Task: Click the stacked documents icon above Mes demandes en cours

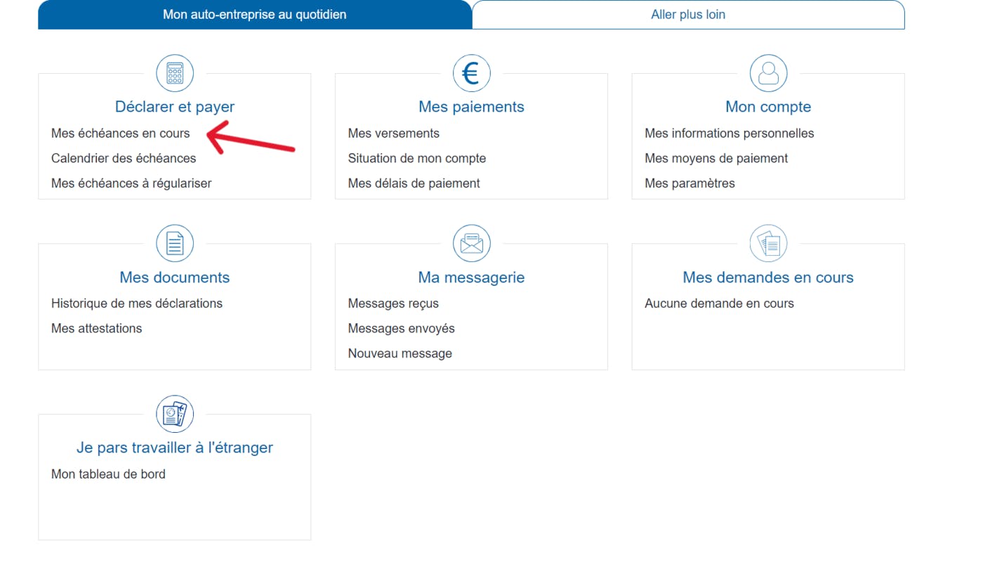Action: (768, 243)
